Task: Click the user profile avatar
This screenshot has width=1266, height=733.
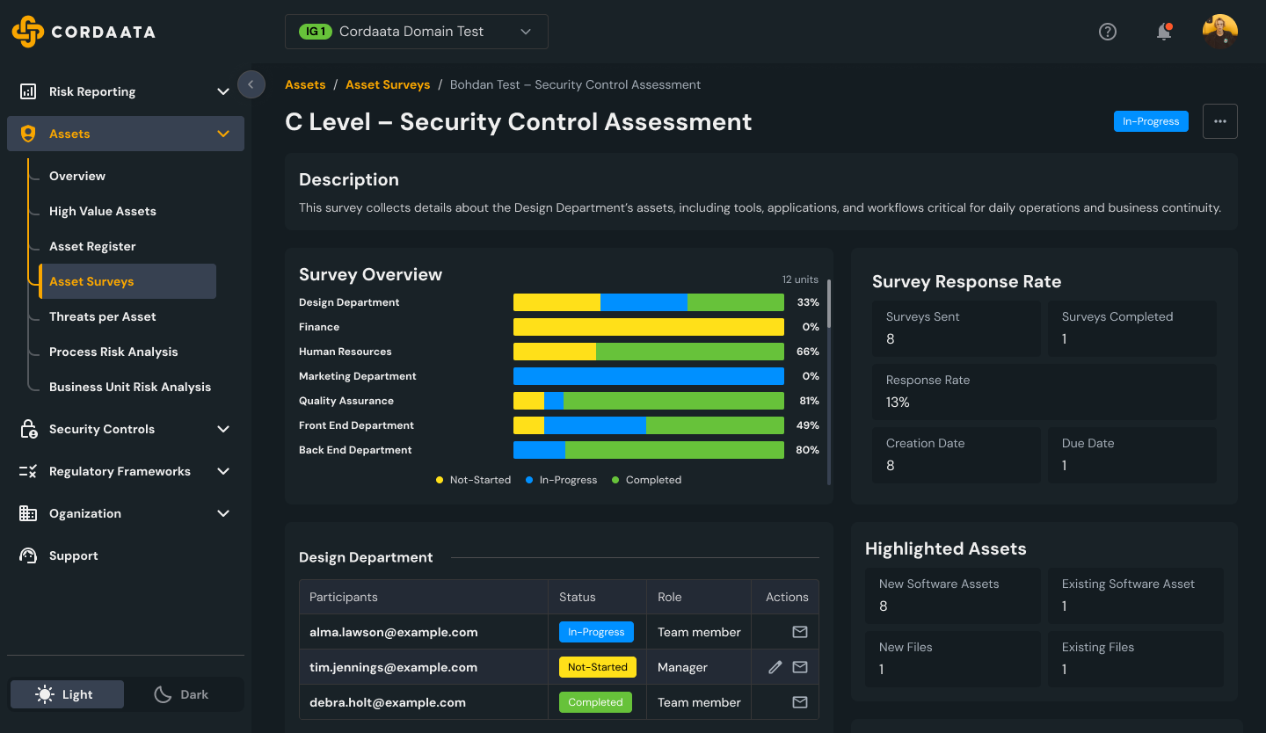Action: point(1219,32)
